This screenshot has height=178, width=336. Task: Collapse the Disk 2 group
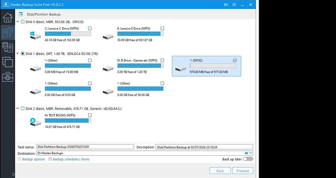(18, 109)
